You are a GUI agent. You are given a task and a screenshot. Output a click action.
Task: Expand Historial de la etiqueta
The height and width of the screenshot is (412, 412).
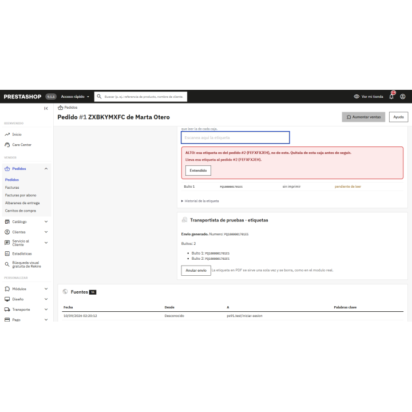tap(200, 201)
